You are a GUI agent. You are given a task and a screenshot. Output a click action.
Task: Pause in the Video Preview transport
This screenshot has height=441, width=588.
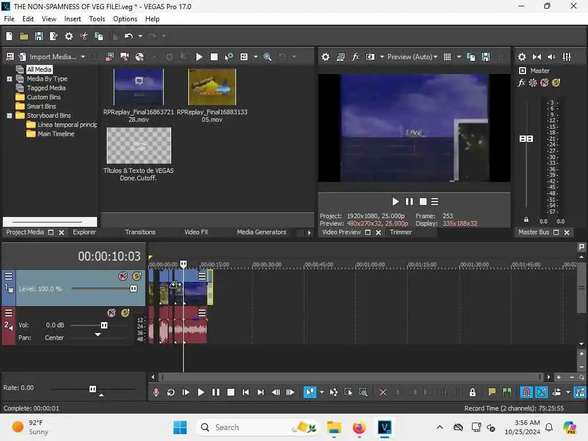(409, 202)
